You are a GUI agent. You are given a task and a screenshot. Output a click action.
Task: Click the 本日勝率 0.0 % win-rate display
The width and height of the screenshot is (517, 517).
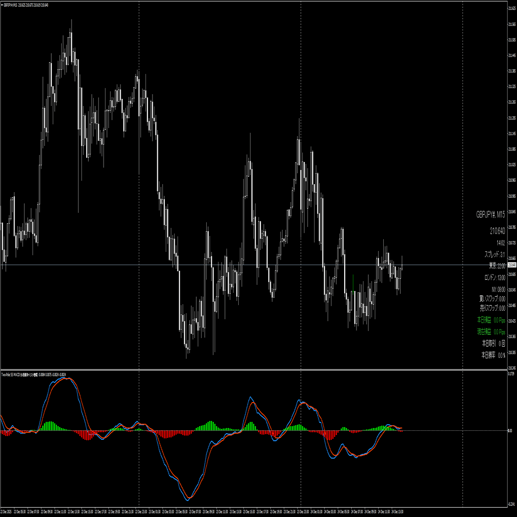(x=492, y=355)
